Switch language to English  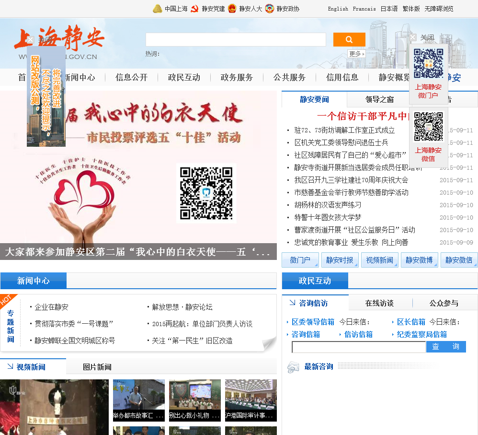pos(338,9)
